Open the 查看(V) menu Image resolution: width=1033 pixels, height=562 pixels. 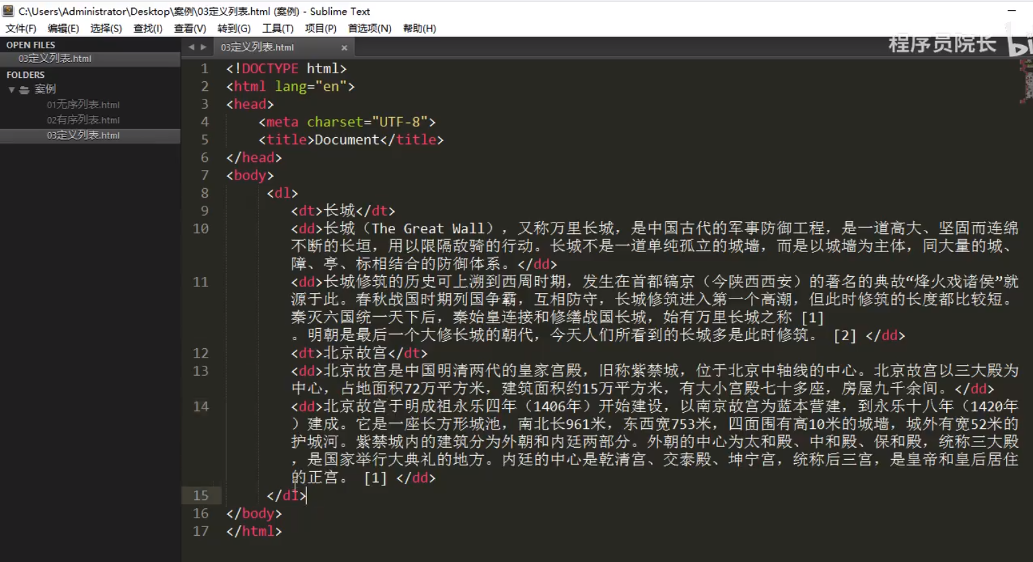point(190,28)
